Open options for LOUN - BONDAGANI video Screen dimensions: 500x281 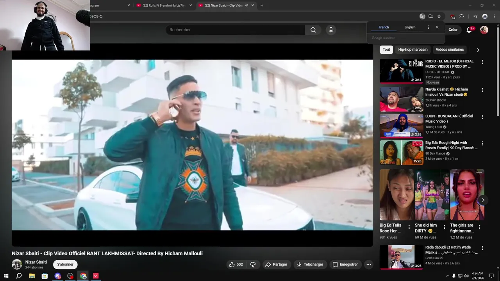coord(482,117)
